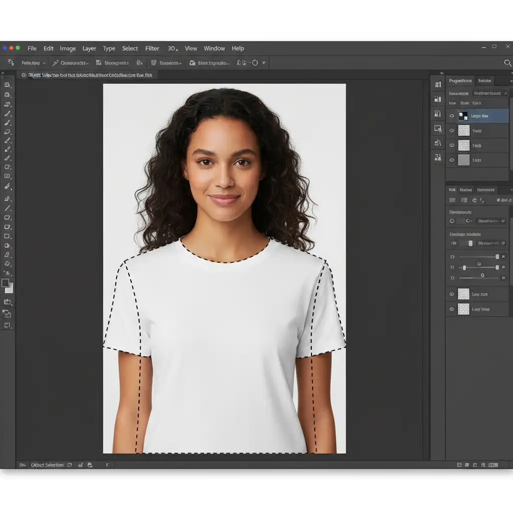Screen dimensions: 513x513
Task: Open the dropdown below the top-right panel tabs
Action: (490, 93)
